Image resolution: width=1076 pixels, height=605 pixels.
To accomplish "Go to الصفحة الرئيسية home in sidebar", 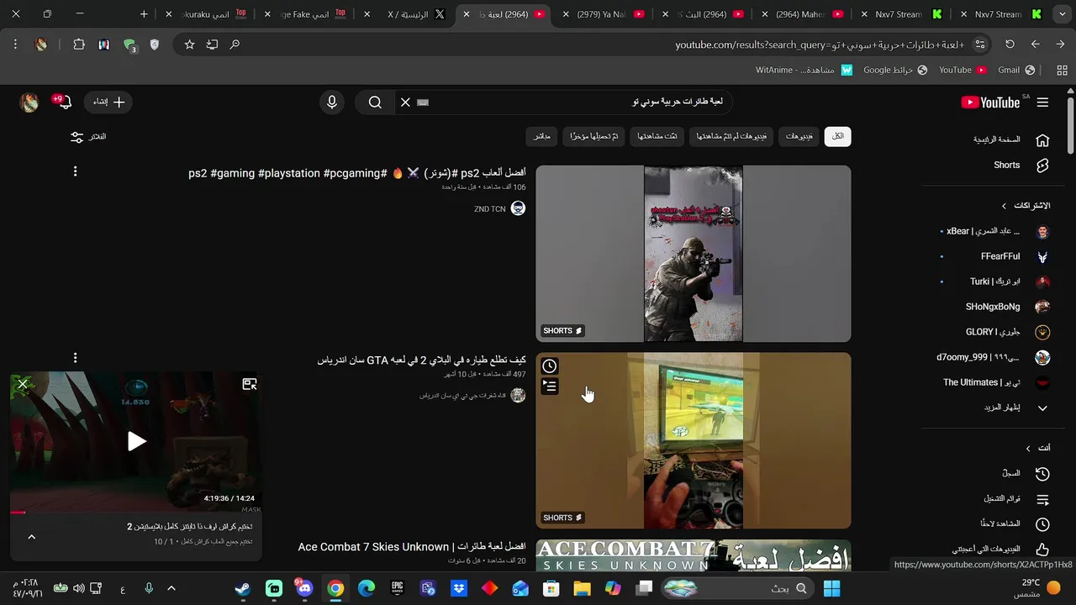I will pyautogui.click(x=1007, y=140).
